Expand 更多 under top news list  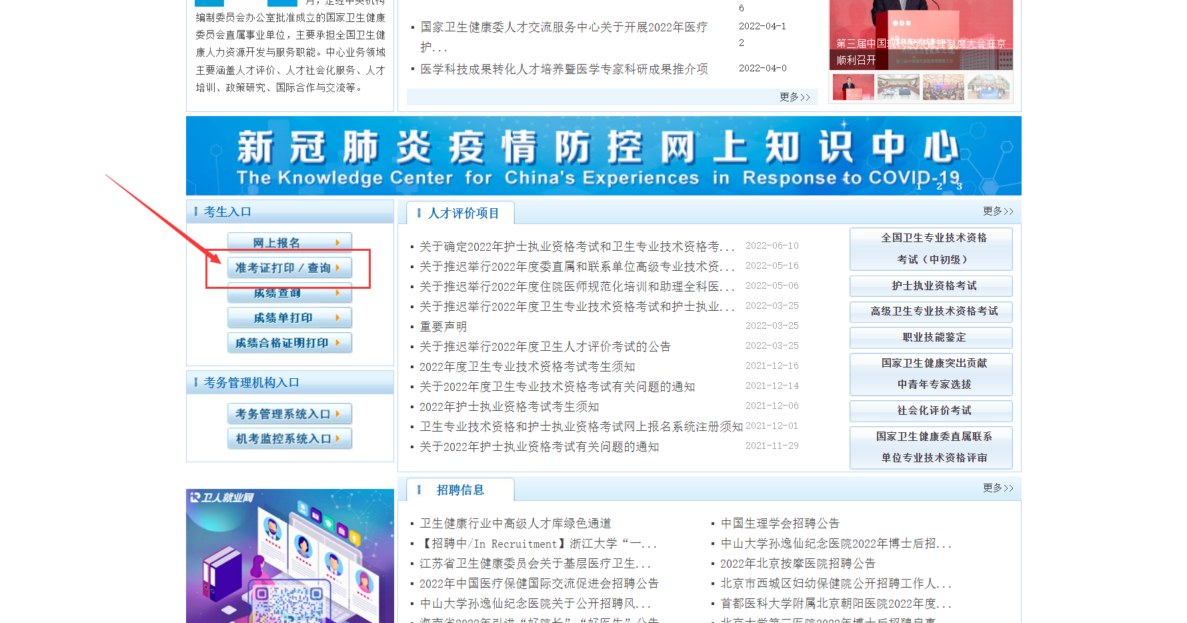tap(794, 97)
